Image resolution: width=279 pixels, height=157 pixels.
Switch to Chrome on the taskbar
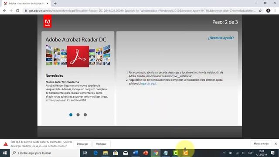point(156,153)
